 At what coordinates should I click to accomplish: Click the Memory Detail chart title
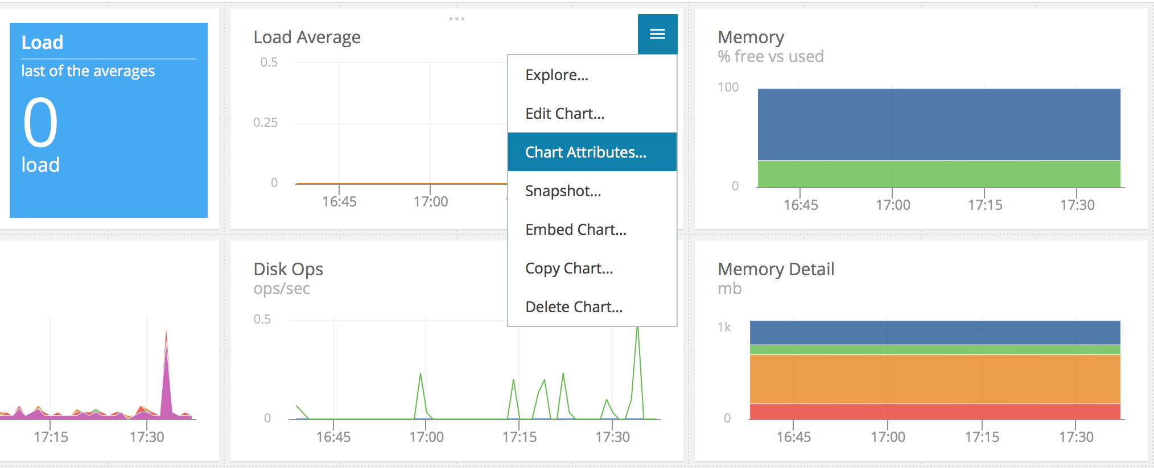click(x=776, y=269)
